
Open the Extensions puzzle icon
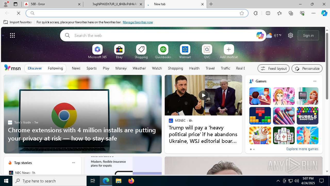[255, 13]
